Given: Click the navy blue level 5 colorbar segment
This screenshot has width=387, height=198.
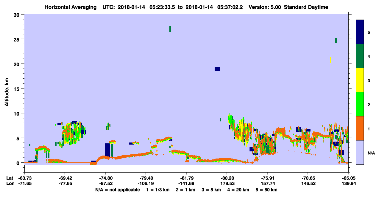Looking at the screenshot, I should pos(360,32).
